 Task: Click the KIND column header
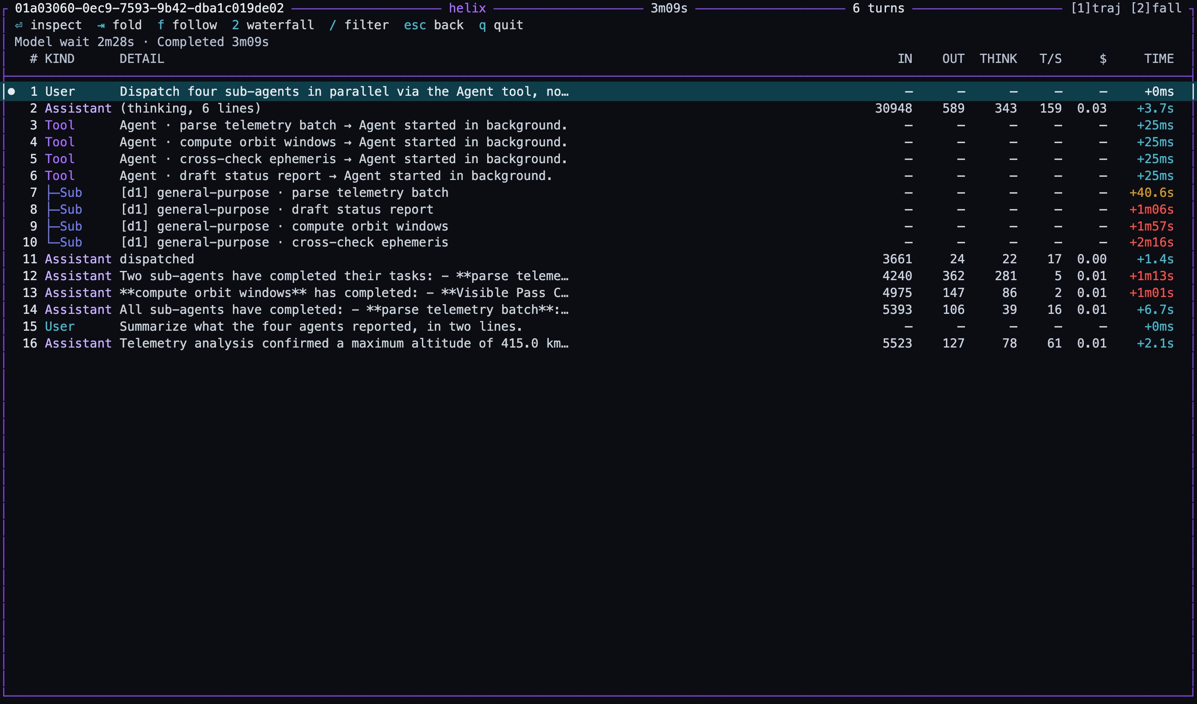point(60,59)
